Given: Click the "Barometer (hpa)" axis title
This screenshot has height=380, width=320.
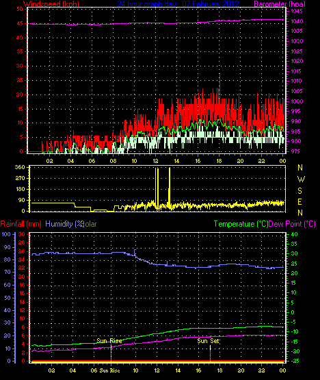Looking at the screenshot, I should point(280,4).
